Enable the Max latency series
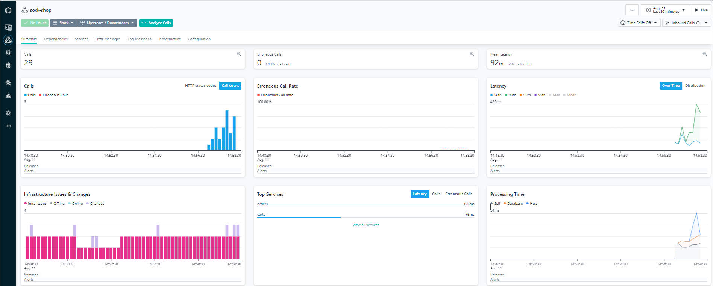Viewport: 713px width, 286px height. [554, 95]
